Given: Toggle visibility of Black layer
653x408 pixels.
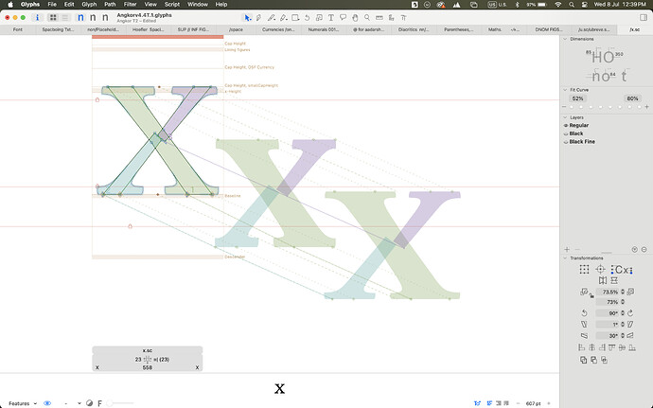Looking at the screenshot, I should [566, 133].
